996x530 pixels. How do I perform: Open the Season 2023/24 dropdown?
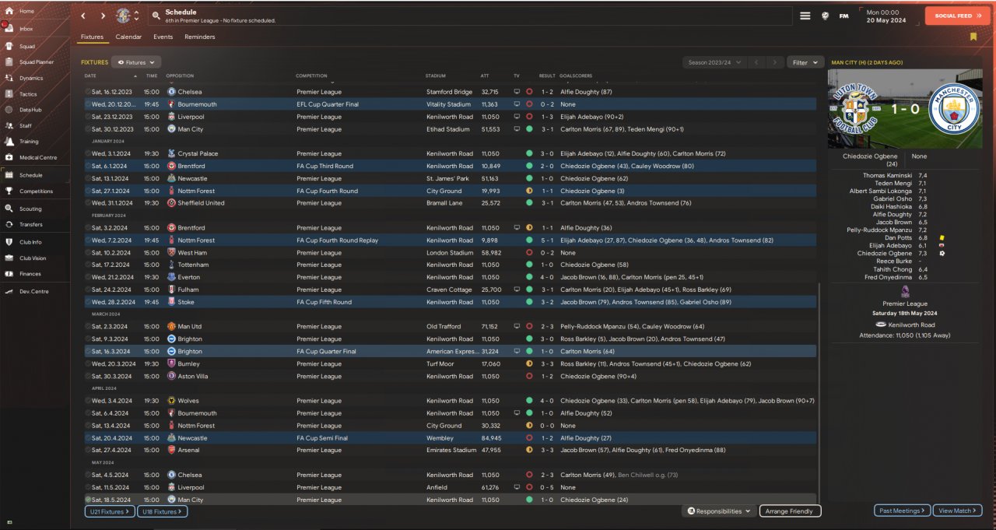tap(713, 62)
